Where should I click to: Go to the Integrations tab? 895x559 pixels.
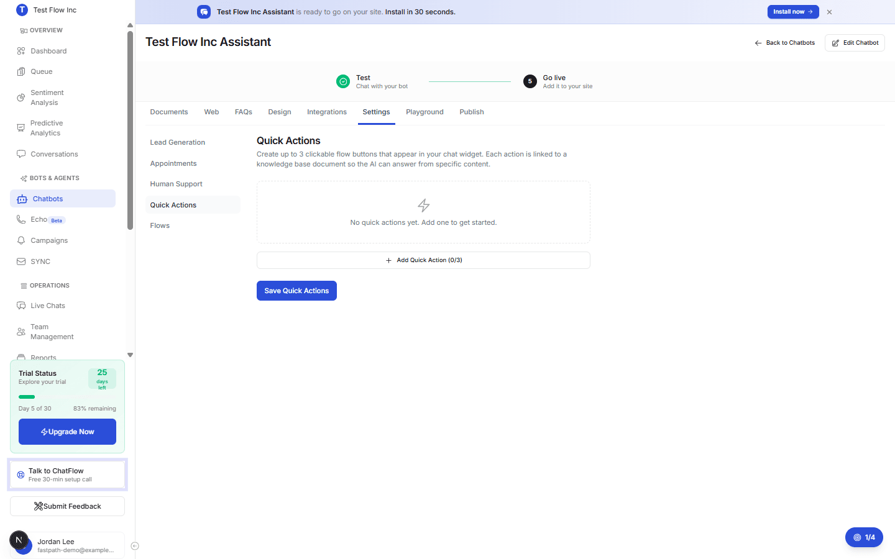(327, 112)
